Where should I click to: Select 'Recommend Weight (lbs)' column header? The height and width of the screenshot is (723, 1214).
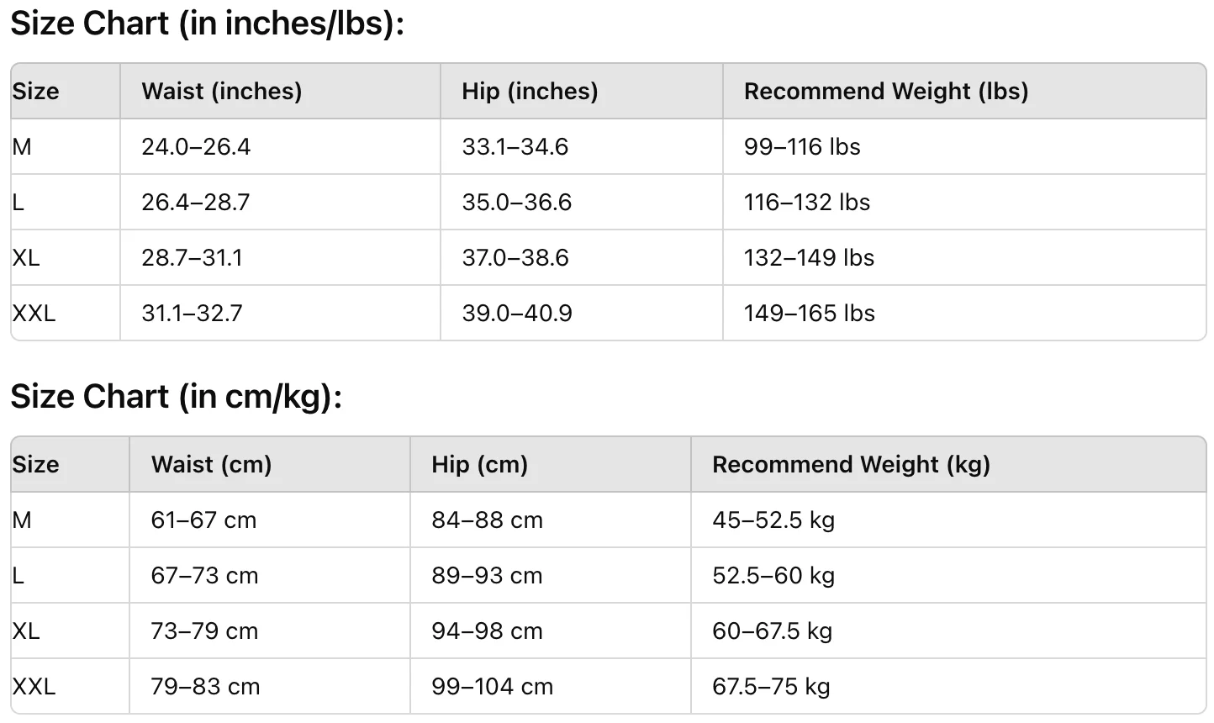[886, 91]
